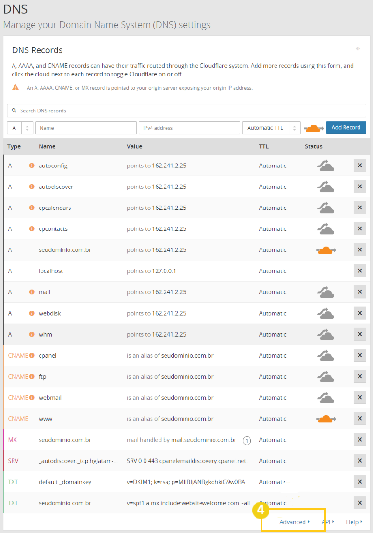This screenshot has width=373, height=533.
Task: Click info icon next to autodiscover
Action: (x=32, y=187)
